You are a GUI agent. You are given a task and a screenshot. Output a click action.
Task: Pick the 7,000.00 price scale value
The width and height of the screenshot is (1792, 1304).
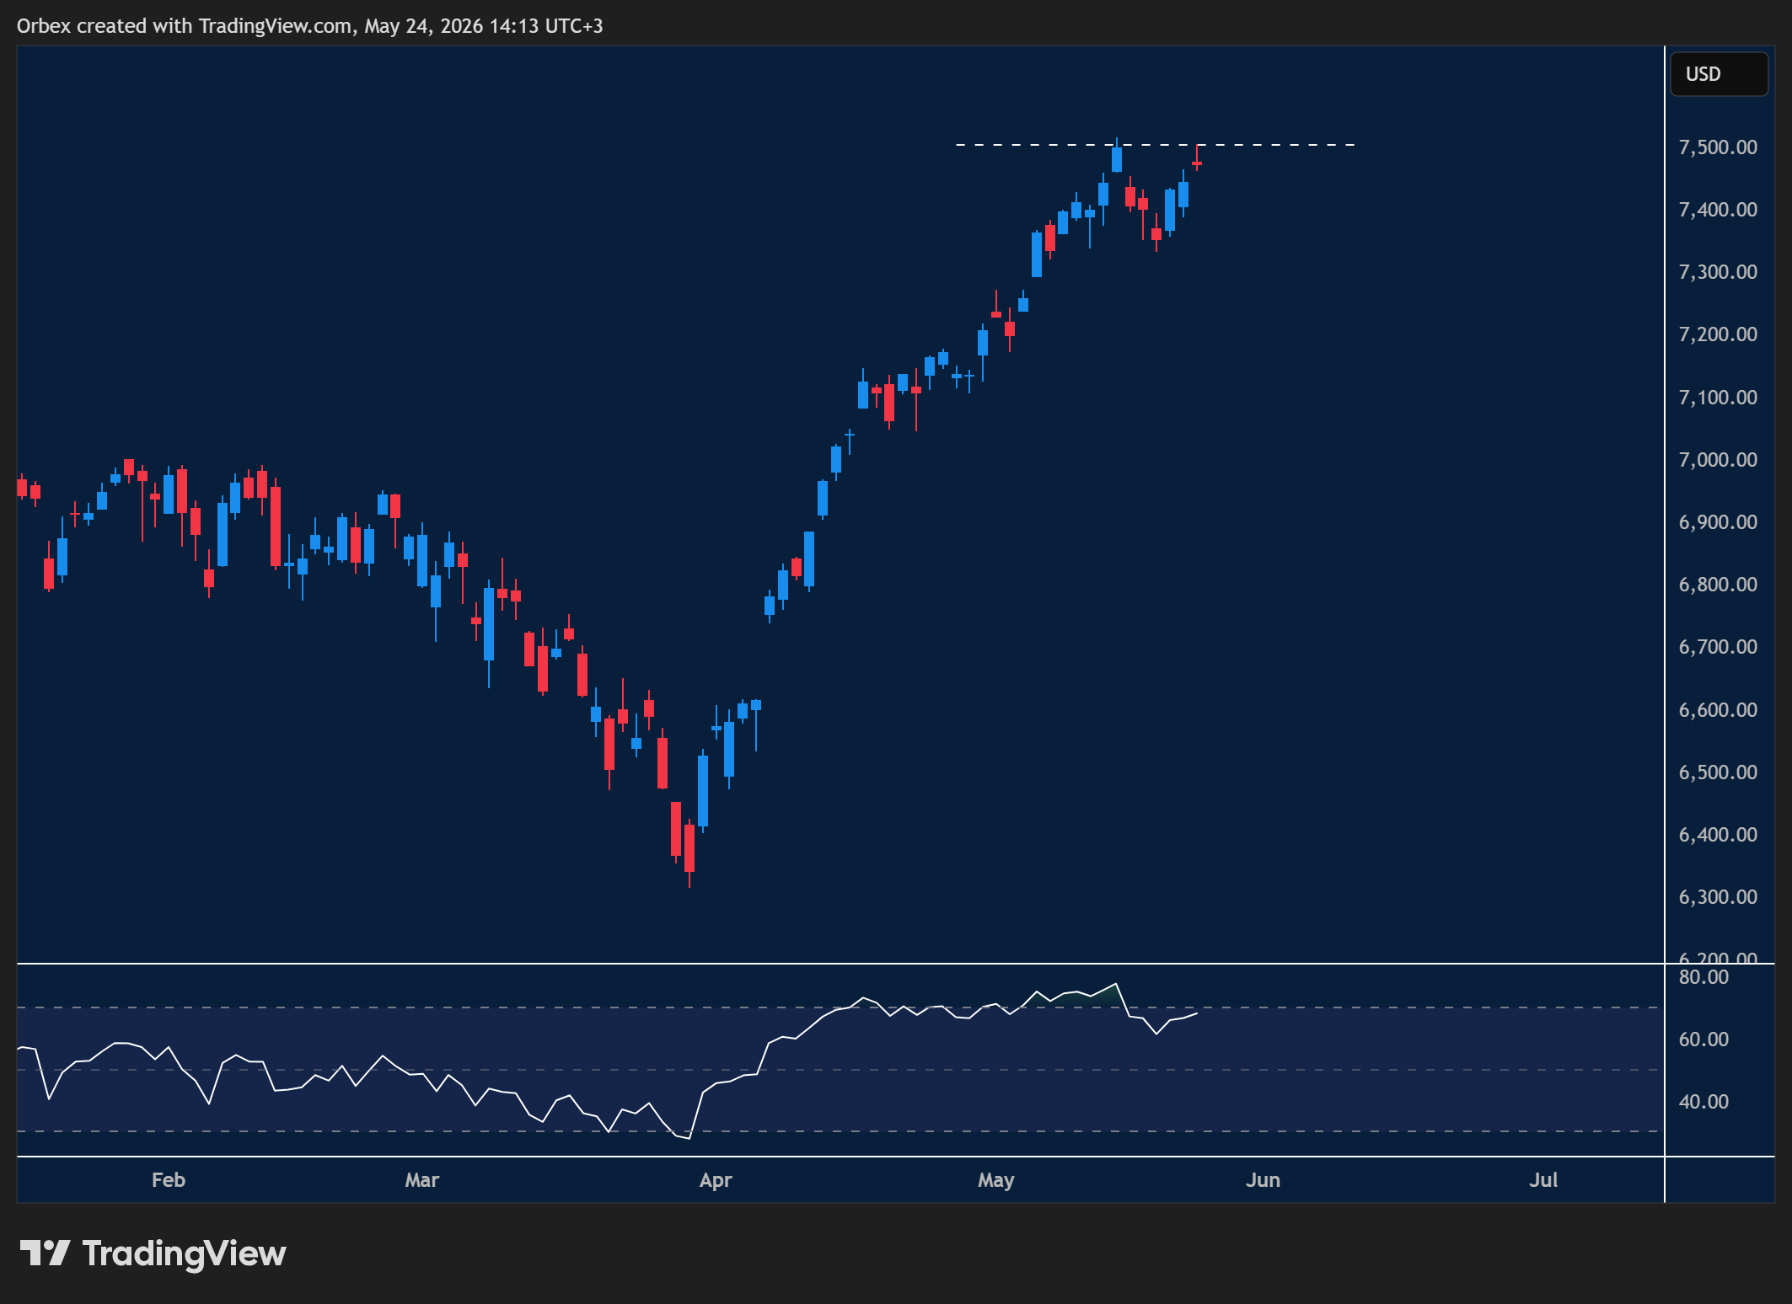[x=1718, y=460]
